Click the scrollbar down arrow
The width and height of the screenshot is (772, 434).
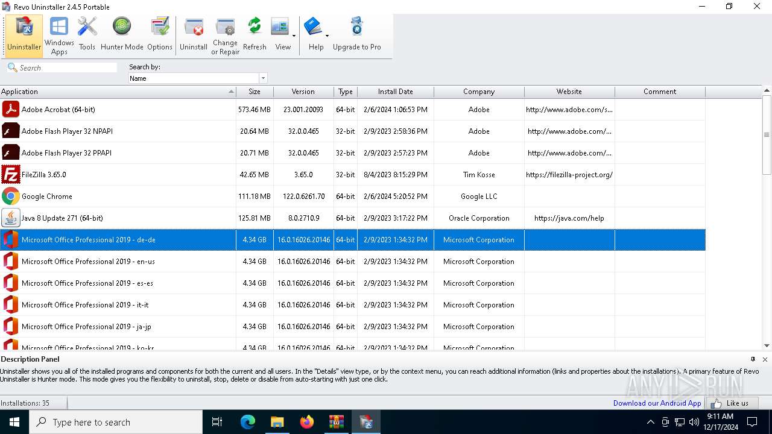(x=767, y=345)
